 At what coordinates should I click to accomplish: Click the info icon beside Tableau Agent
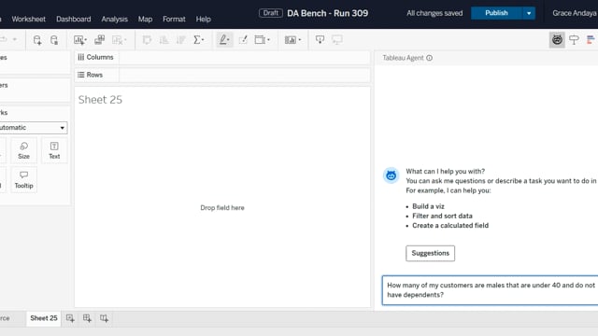[x=430, y=58]
